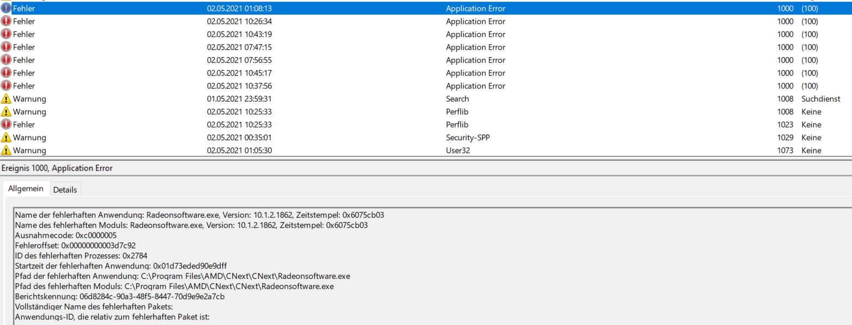This screenshot has height=325, width=852.
Task: Click the error icon of the 07:56:55 event
Action: coord(6,60)
